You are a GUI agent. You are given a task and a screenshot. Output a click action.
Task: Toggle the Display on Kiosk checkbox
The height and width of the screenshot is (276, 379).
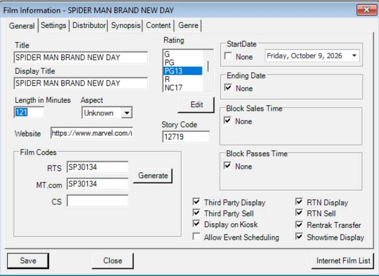[196, 224]
